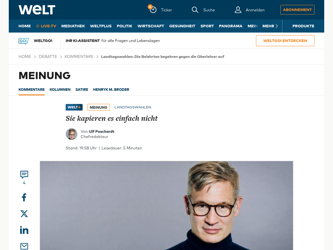Open the Ticker clock icon
This screenshot has height=250, width=333.
coord(153,9)
